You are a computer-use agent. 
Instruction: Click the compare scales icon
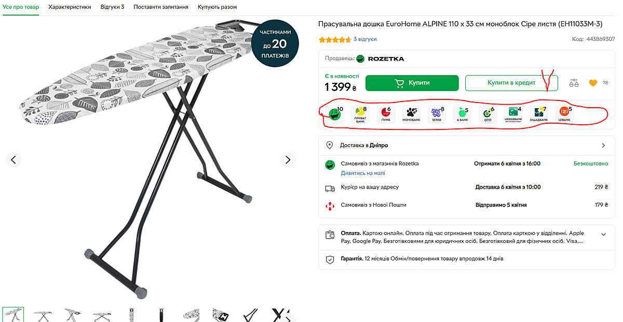click(x=574, y=83)
